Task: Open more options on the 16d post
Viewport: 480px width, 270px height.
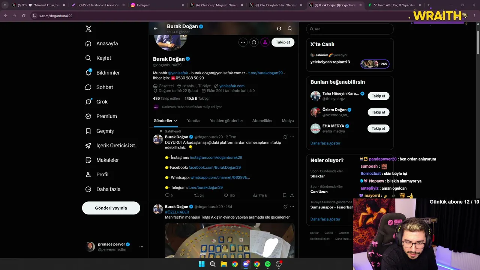Action: click(x=292, y=207)
